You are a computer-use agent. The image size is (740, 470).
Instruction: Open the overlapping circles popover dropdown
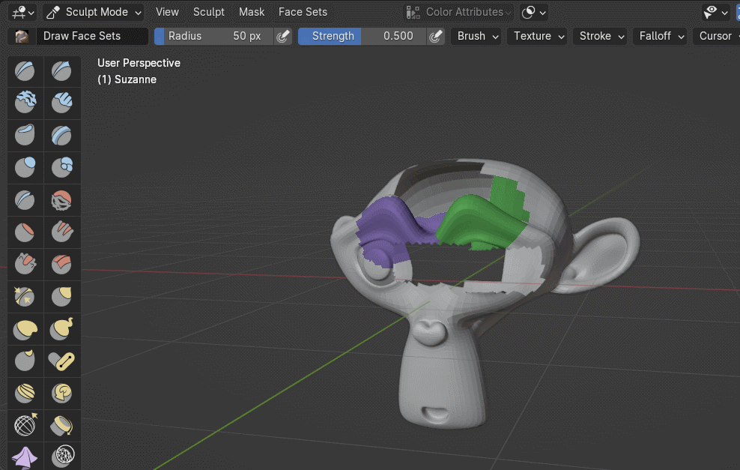[x=534, y=12]
